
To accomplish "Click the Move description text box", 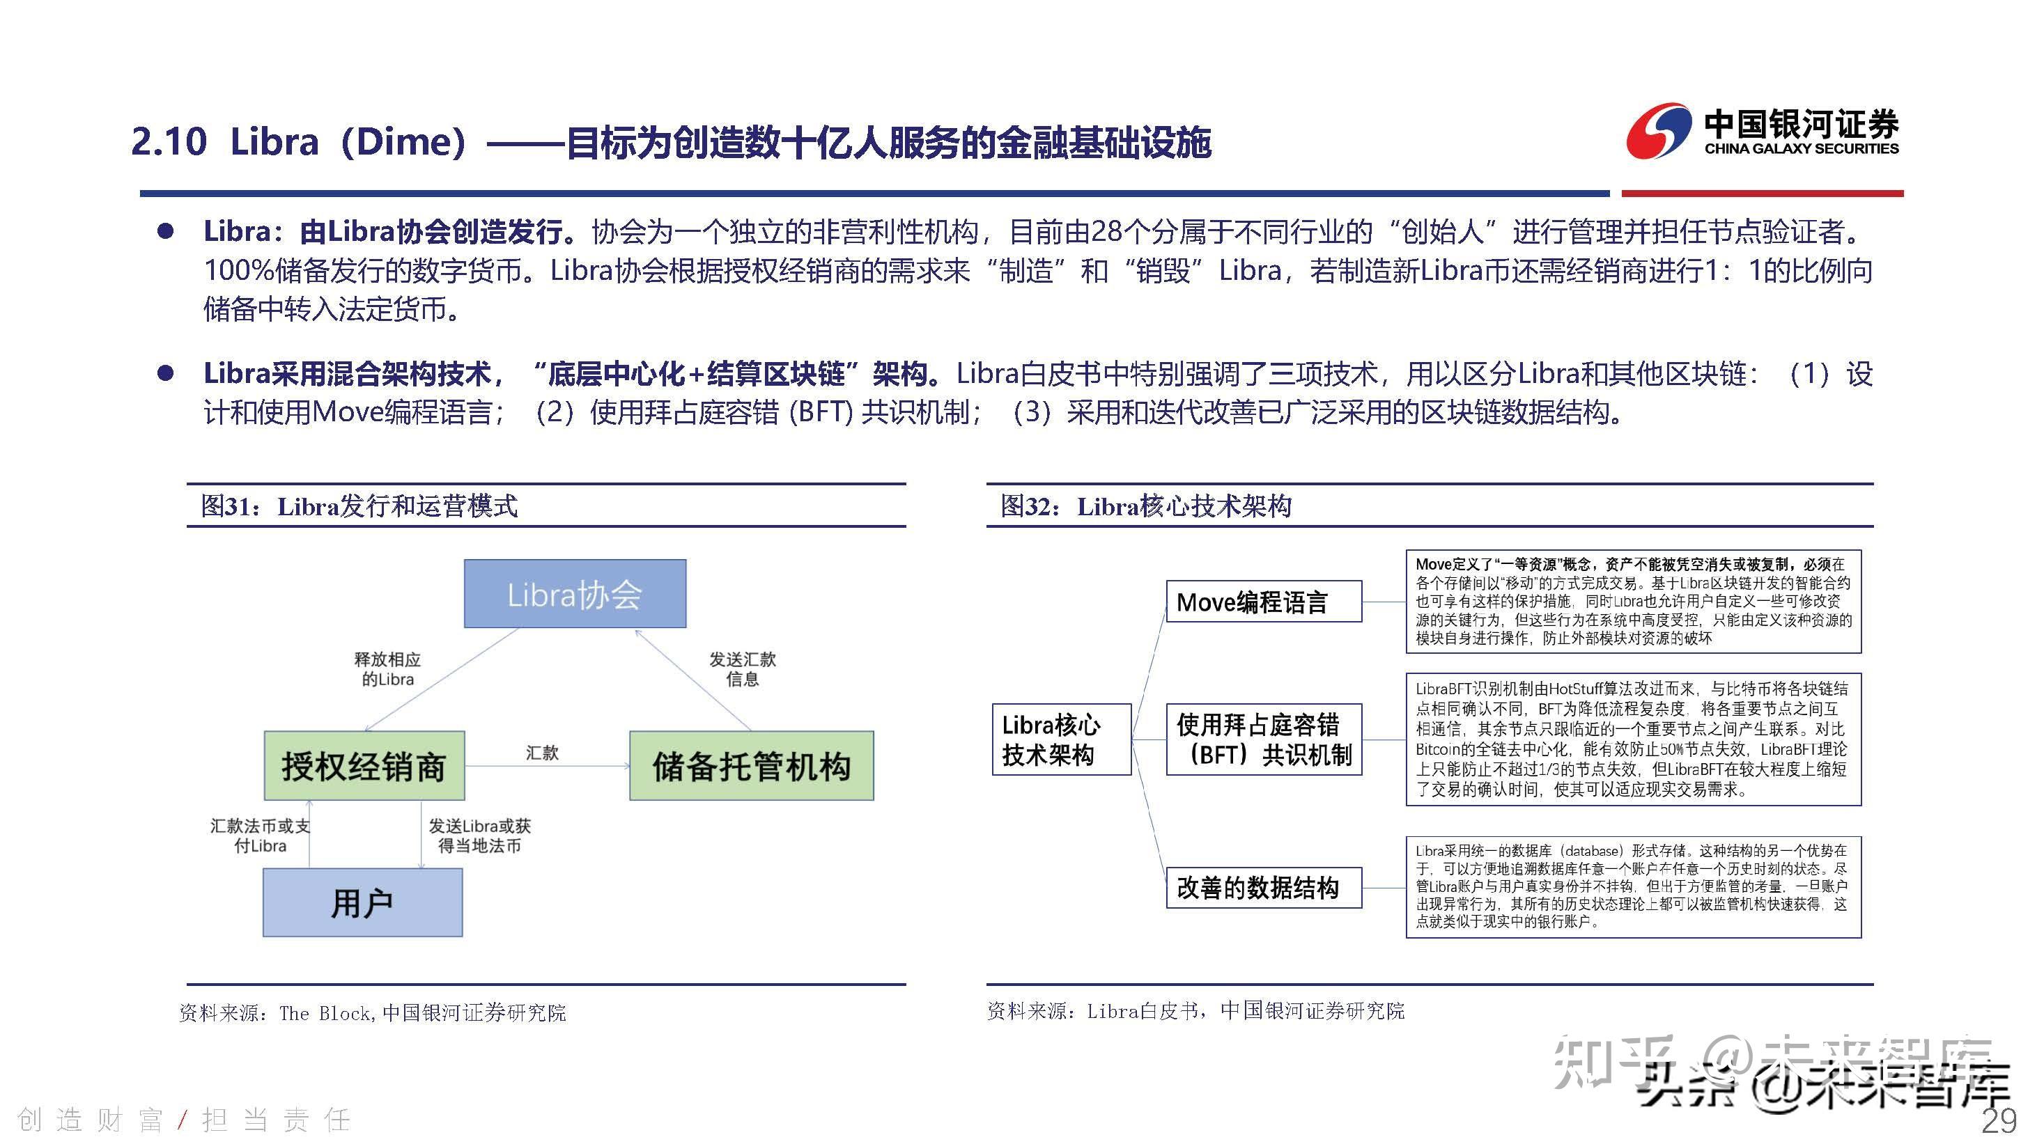I will tap(1634, 601).
